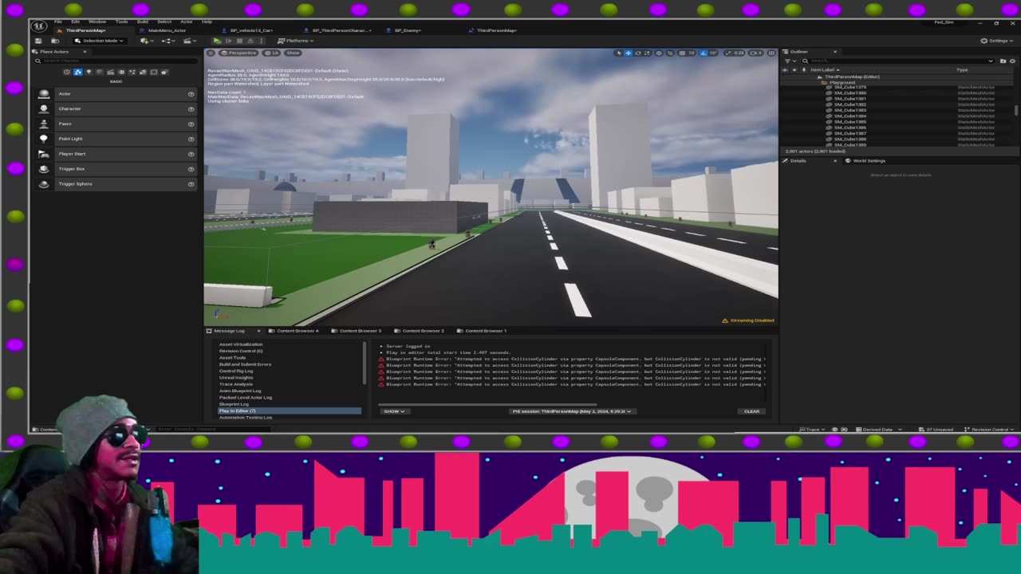
Task: Open the Browse content icon beside the Save button
Action: pyautogui.click(x=55, y=41)
